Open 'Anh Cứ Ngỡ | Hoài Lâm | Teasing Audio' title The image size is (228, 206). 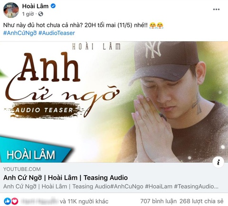pos(66,178)
